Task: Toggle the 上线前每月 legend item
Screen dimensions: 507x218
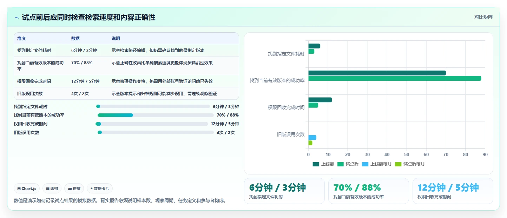Action: click(376, 164)
